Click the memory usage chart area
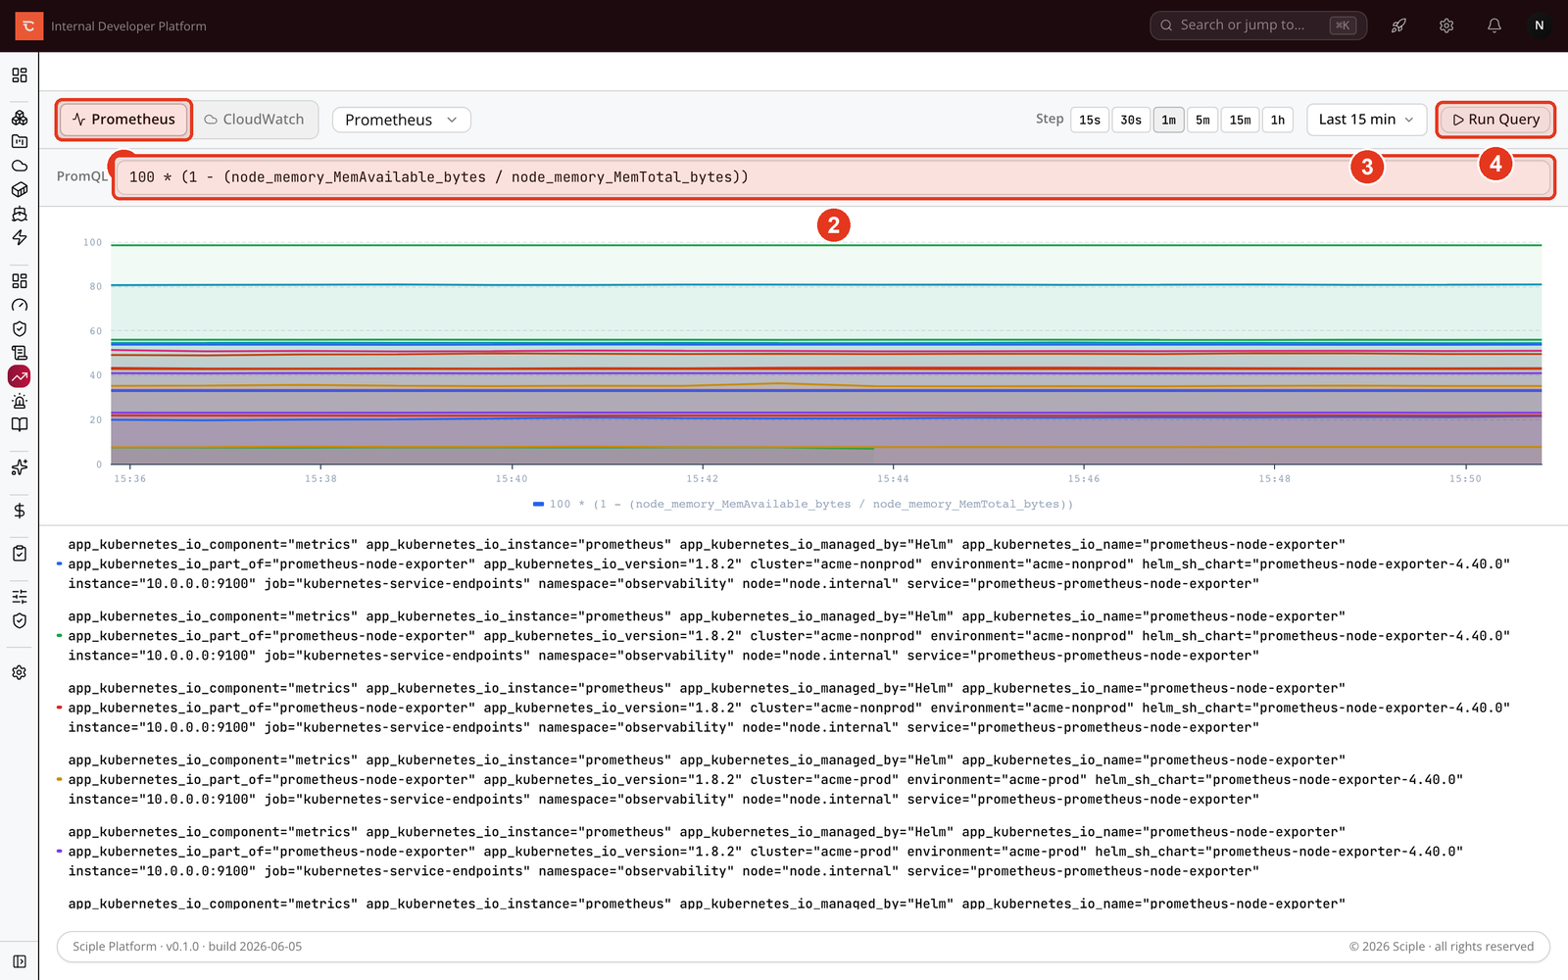 pos(826,354)
